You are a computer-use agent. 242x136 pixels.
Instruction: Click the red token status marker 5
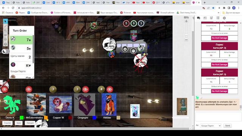(x=126, y=23)
